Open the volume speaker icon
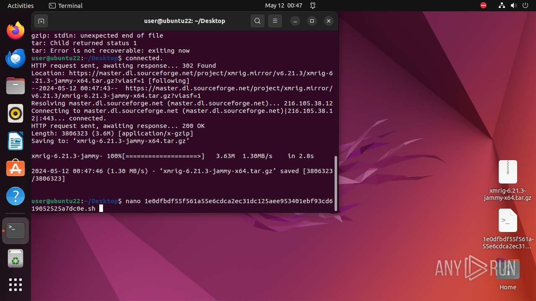The width and height of the screenshot is (536, 301). [x=513, y=5]
